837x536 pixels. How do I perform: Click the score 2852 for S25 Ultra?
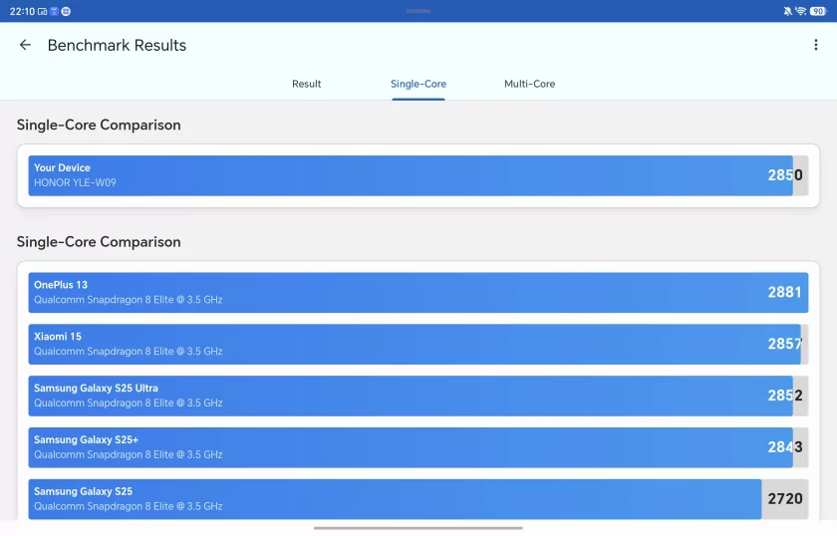pyautogui.click(x=785, y=396)
